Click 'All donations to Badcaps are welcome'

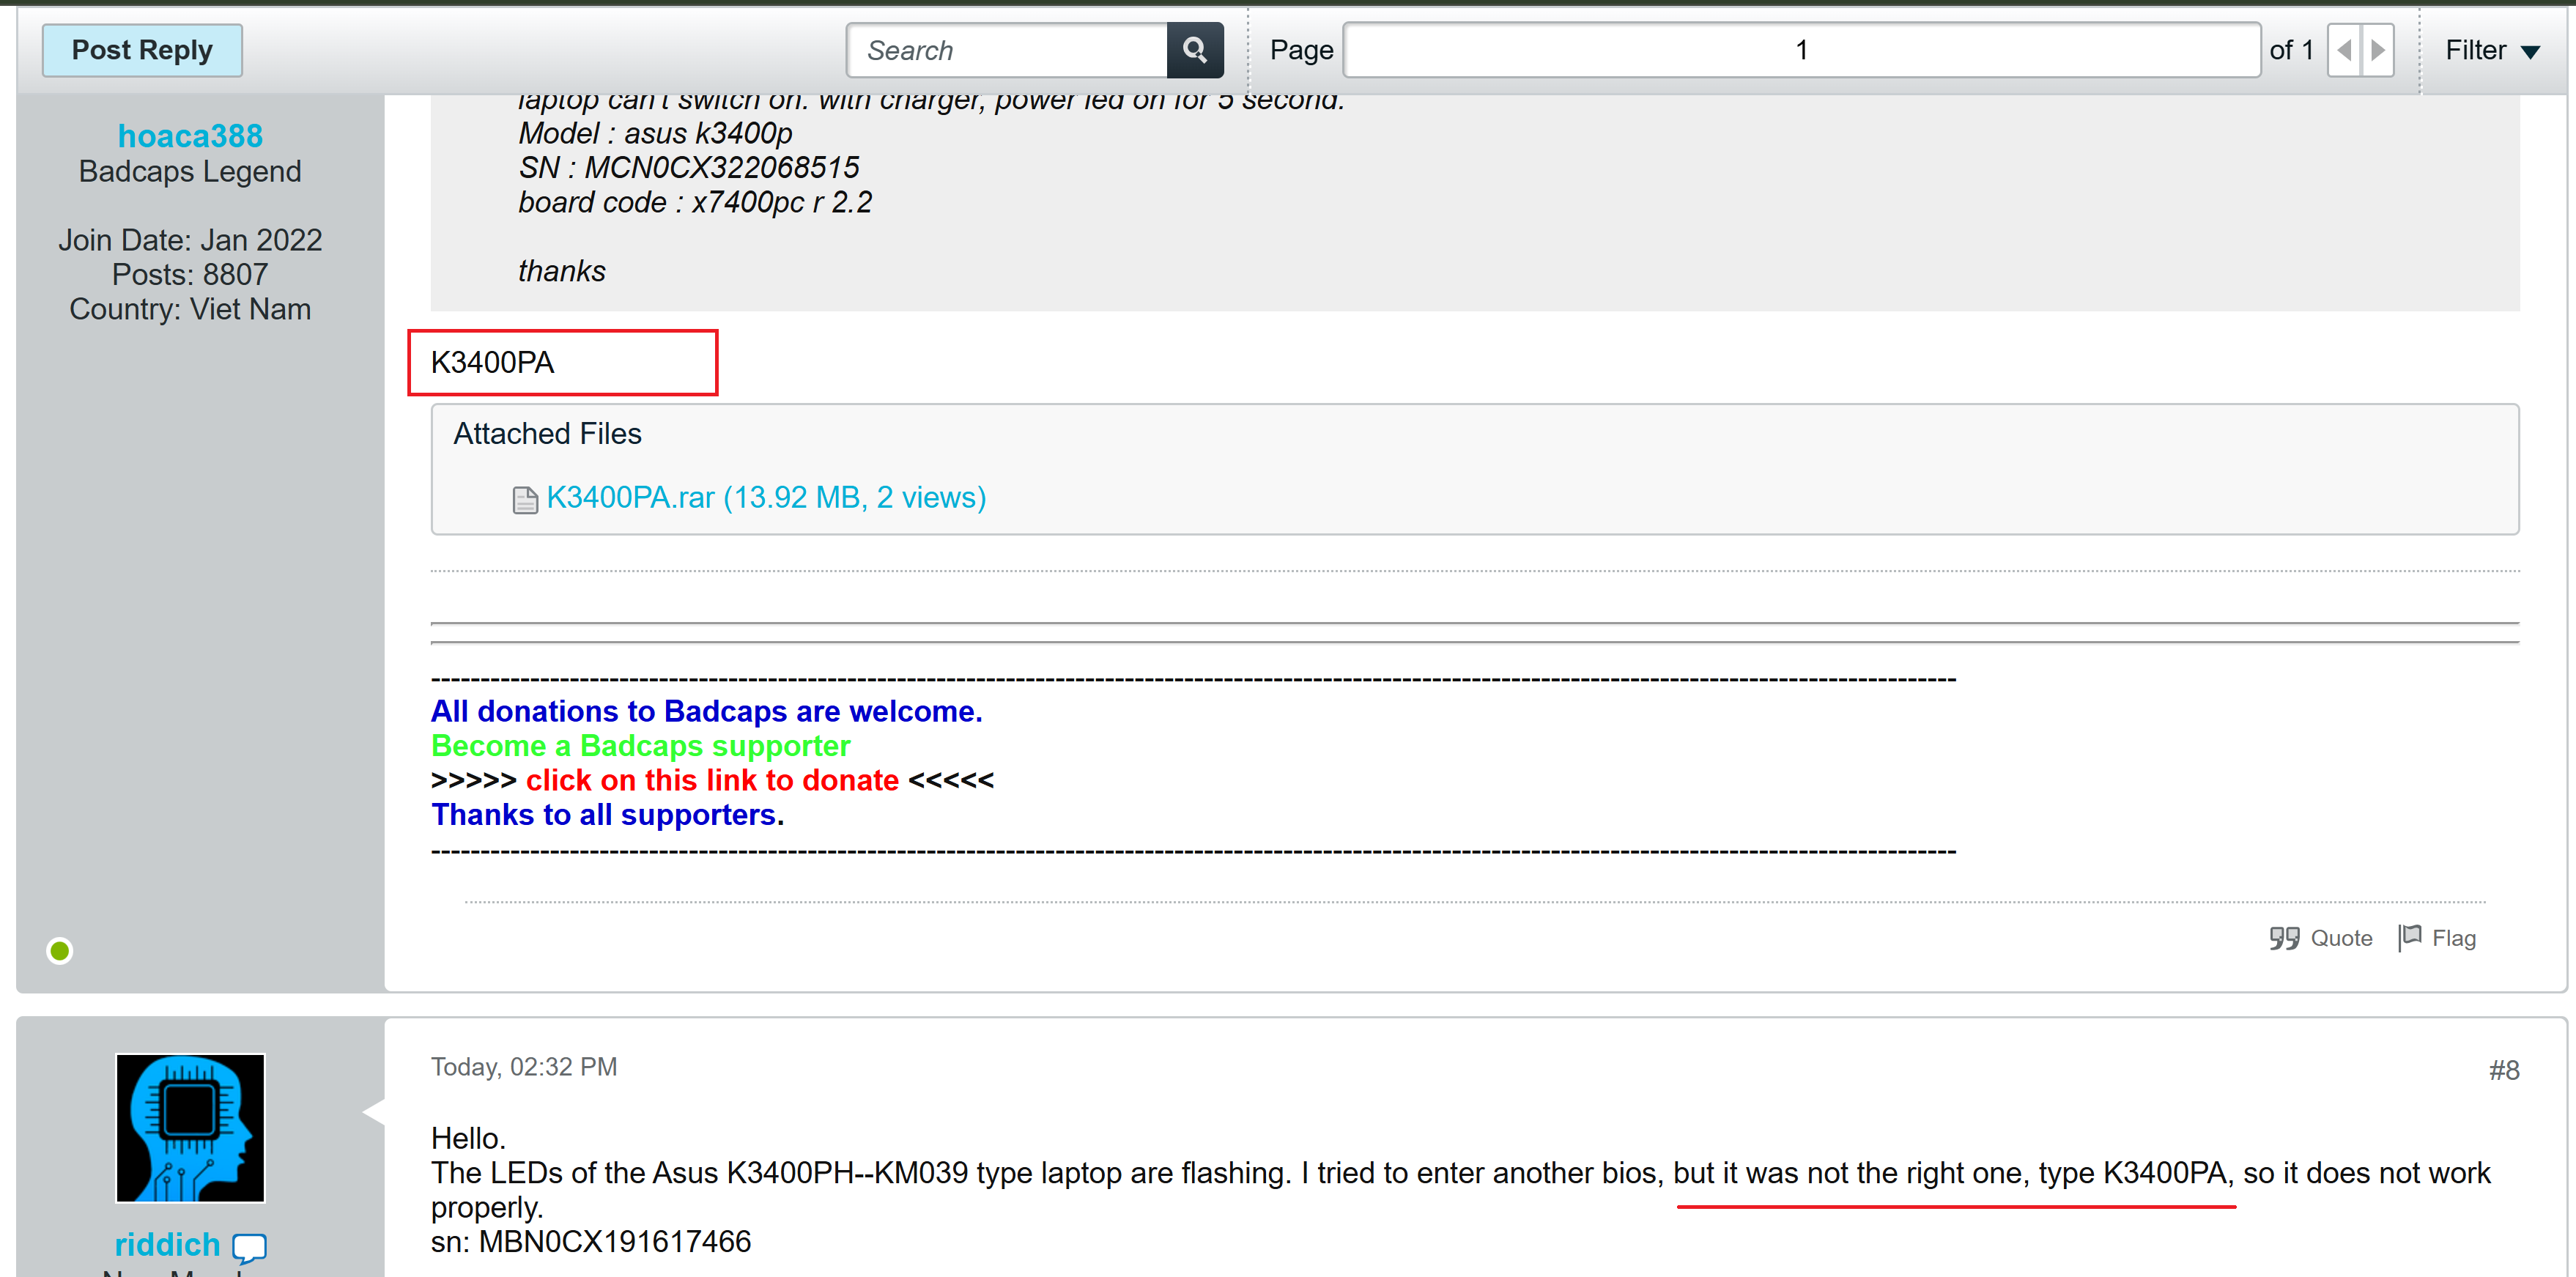click(x=706, y=711)
